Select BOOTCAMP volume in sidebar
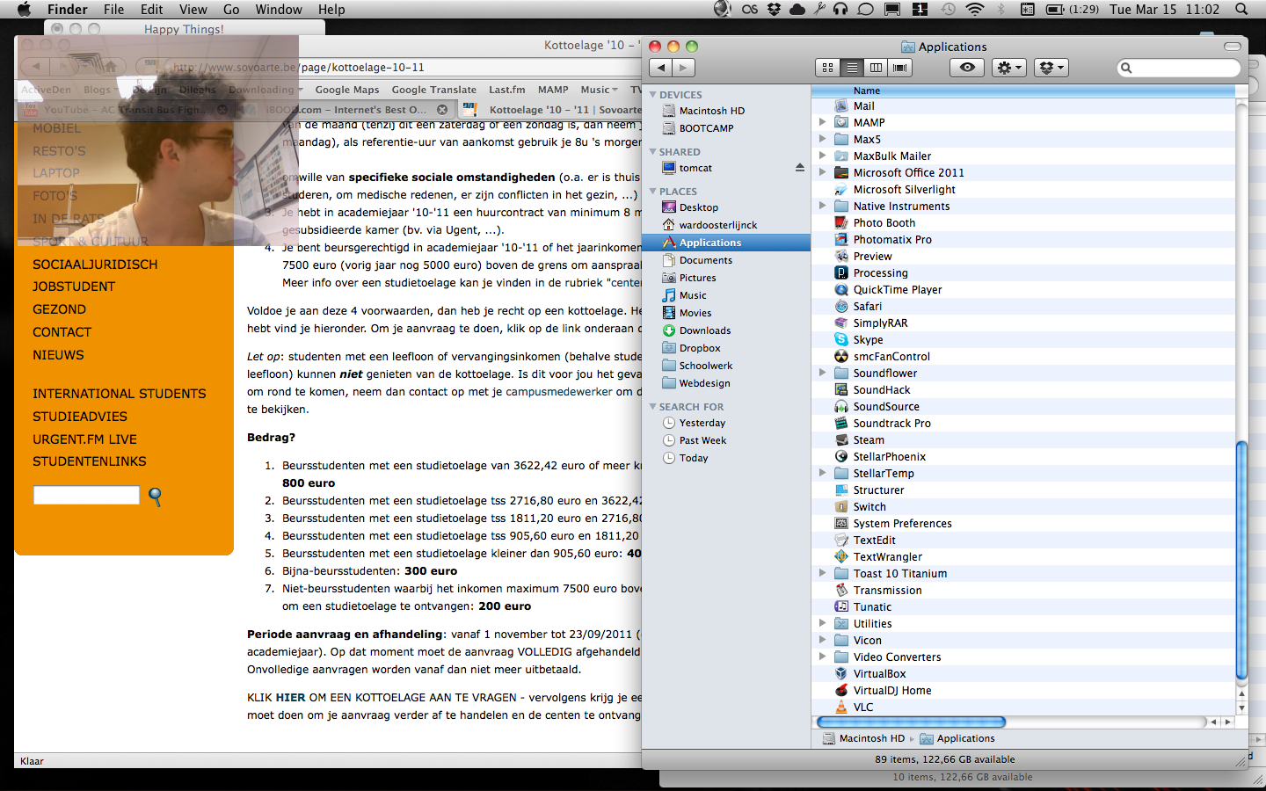1266x791 pixels. coord(706,128)
